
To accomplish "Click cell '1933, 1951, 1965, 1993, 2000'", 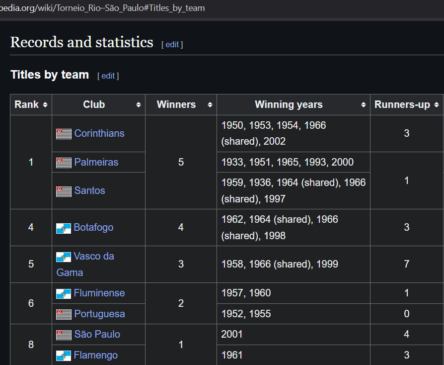I will [x=294, y=162].
